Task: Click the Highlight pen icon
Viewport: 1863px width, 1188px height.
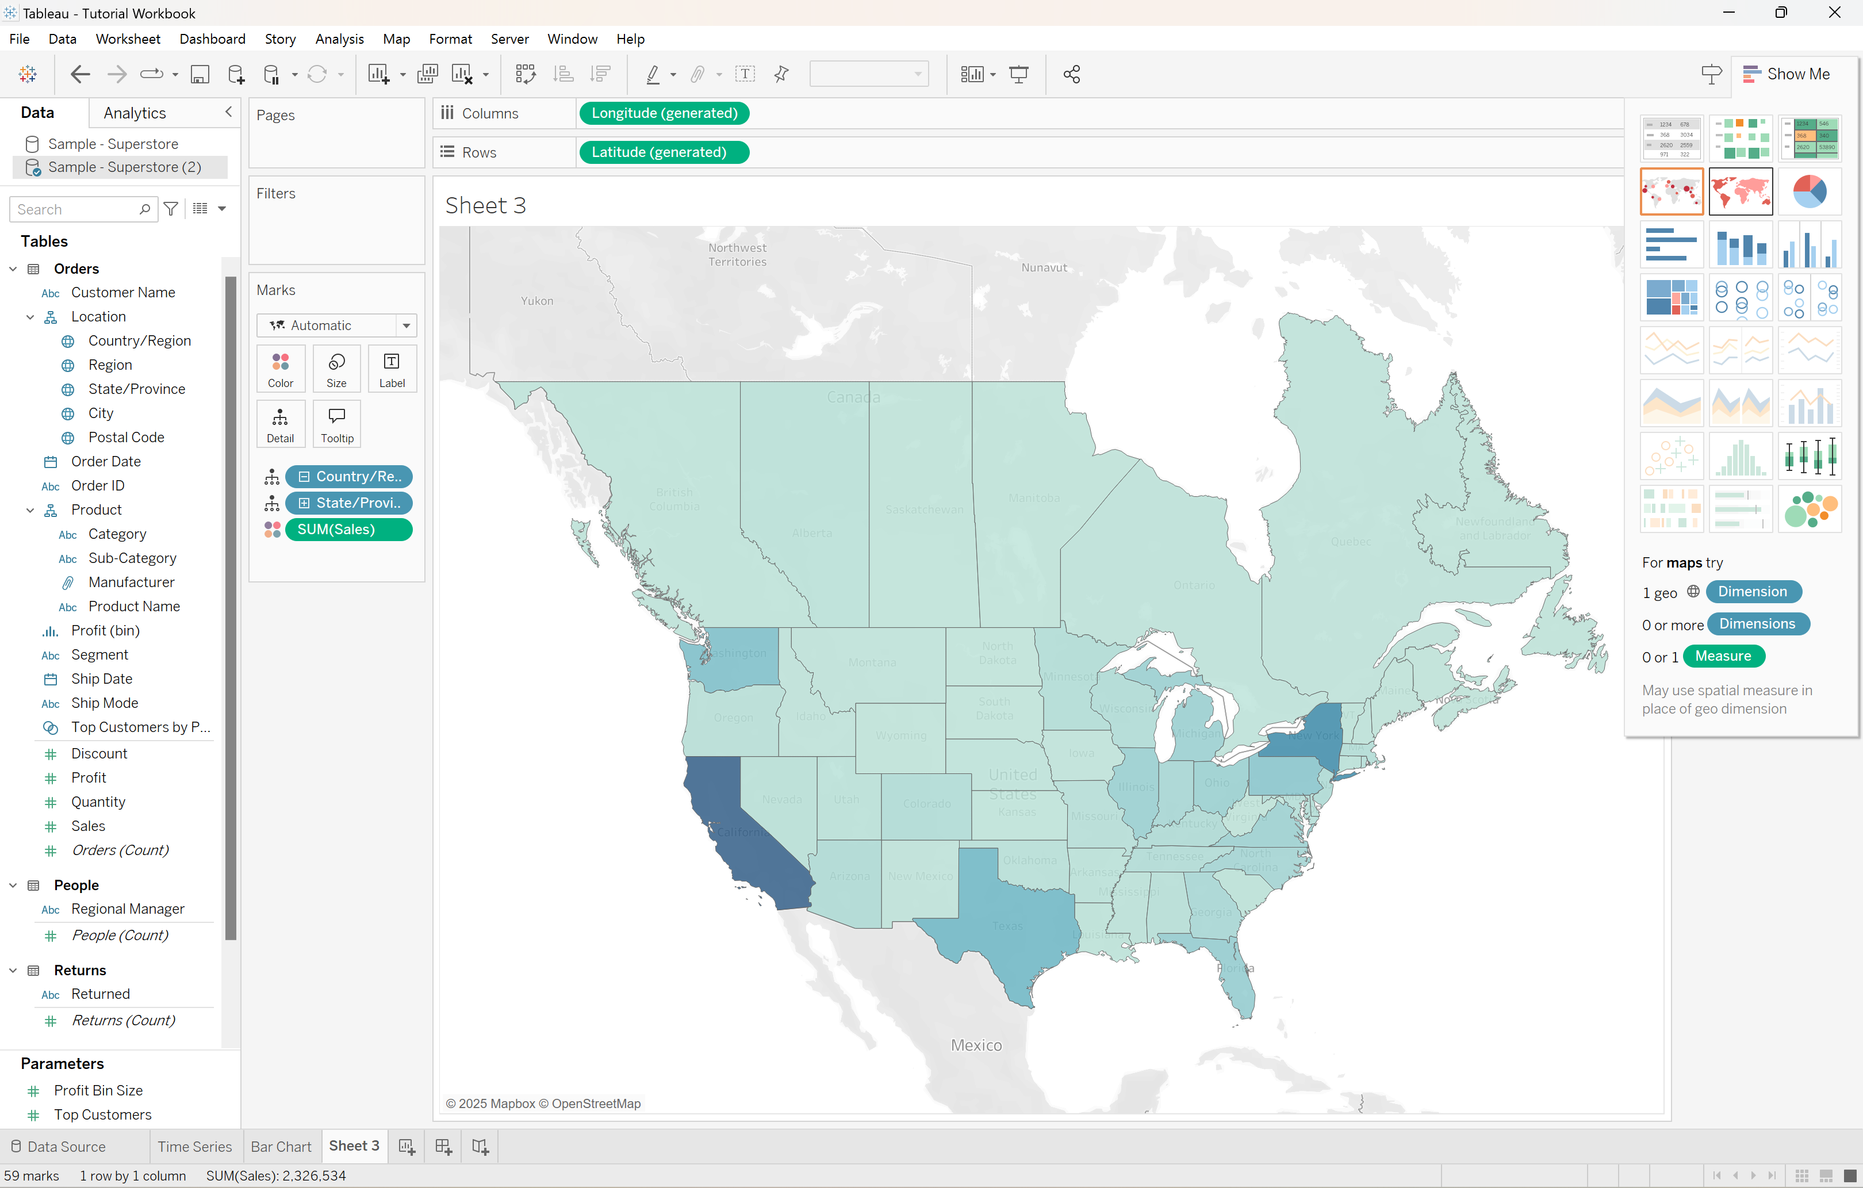Action: tap(653, 74)
